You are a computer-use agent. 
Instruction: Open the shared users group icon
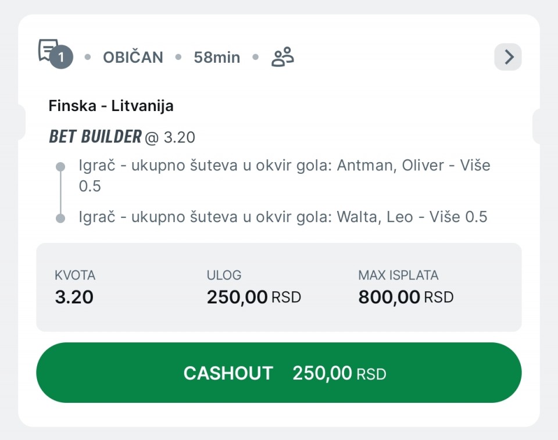click(x=282, y=57)
